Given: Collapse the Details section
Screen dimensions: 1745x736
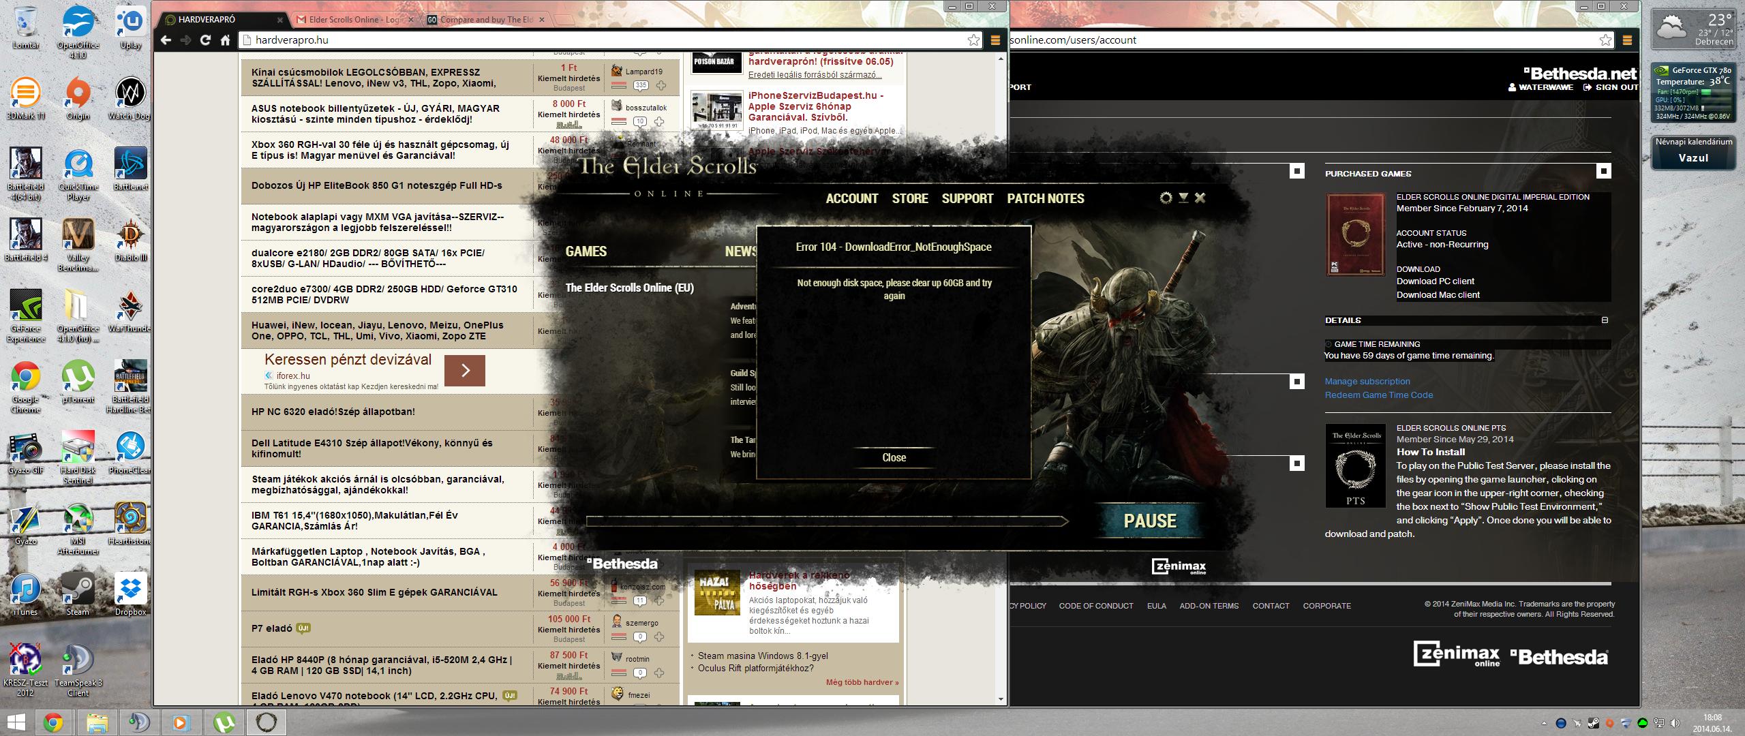Looking at the screenshot, I should click(1605, 320).
